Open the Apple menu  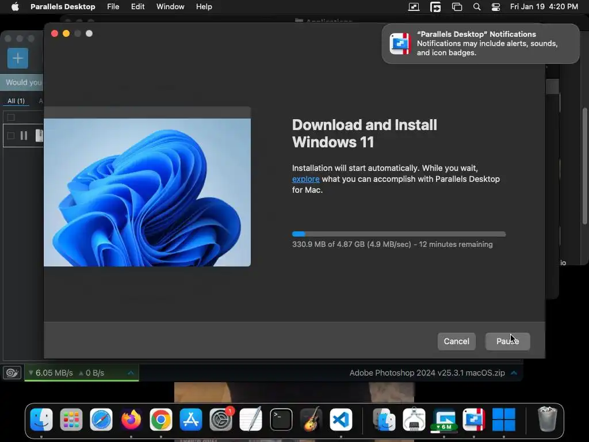tap(15, 7)
